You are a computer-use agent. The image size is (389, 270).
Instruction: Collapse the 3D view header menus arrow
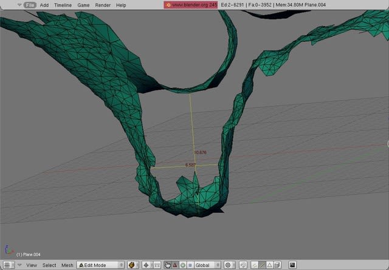click(19, 265)
